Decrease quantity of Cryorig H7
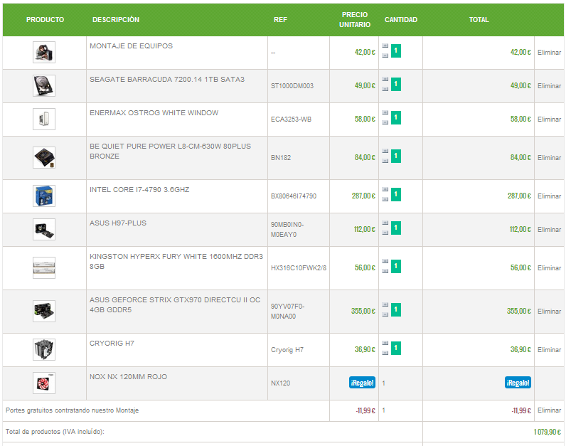The width and height of the screenshot is (571, 446). [385, 353]
